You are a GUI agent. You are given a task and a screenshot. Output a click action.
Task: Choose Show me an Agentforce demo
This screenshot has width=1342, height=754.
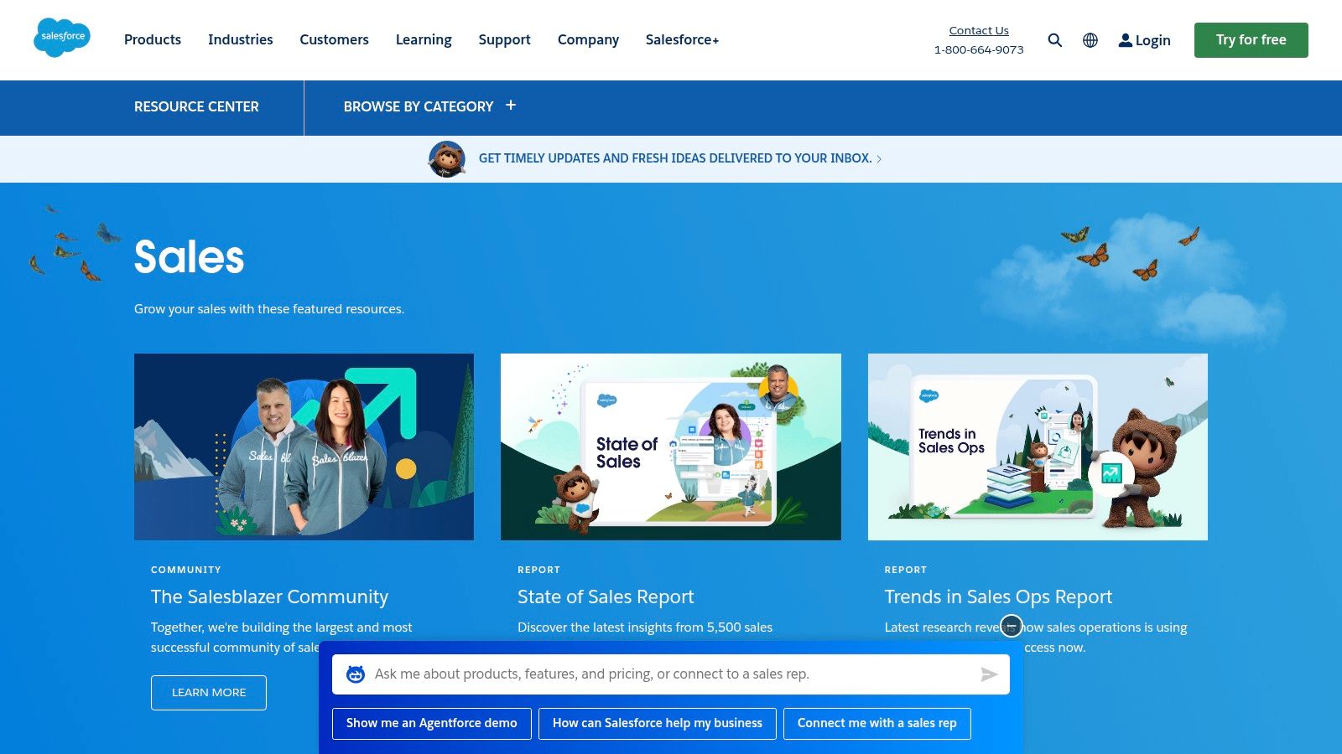[x=432, y=724]
